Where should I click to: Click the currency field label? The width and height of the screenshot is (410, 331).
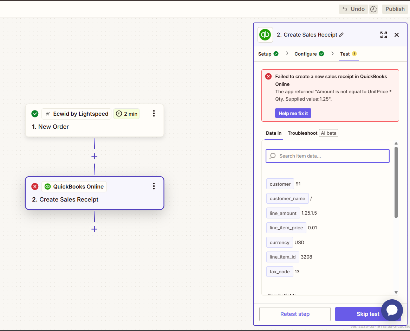coord(280,242)
